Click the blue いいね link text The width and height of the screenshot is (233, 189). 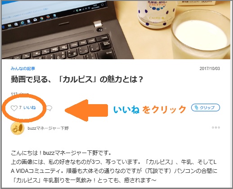(30, 108)
